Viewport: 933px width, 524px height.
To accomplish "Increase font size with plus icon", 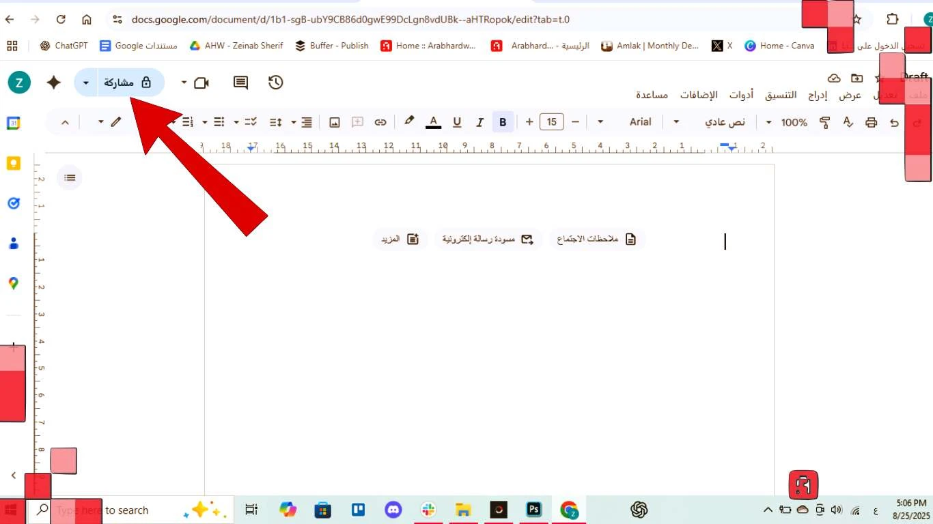I will coord(529,122).
